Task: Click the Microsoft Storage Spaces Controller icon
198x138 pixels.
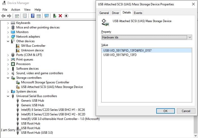Action: coord(18,83)
